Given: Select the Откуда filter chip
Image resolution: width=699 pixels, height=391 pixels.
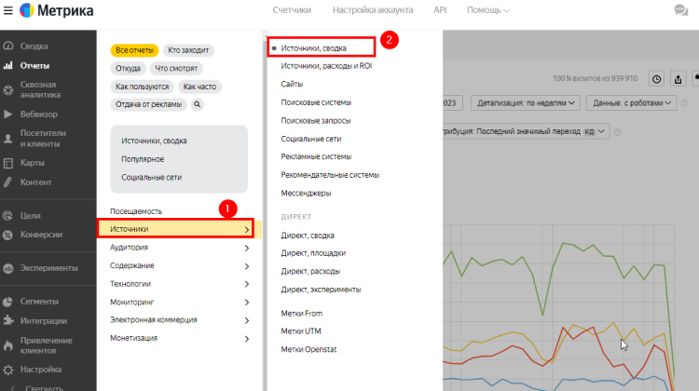Looking at the screenshot, I should pyautogui.click(x=128, y=68).
